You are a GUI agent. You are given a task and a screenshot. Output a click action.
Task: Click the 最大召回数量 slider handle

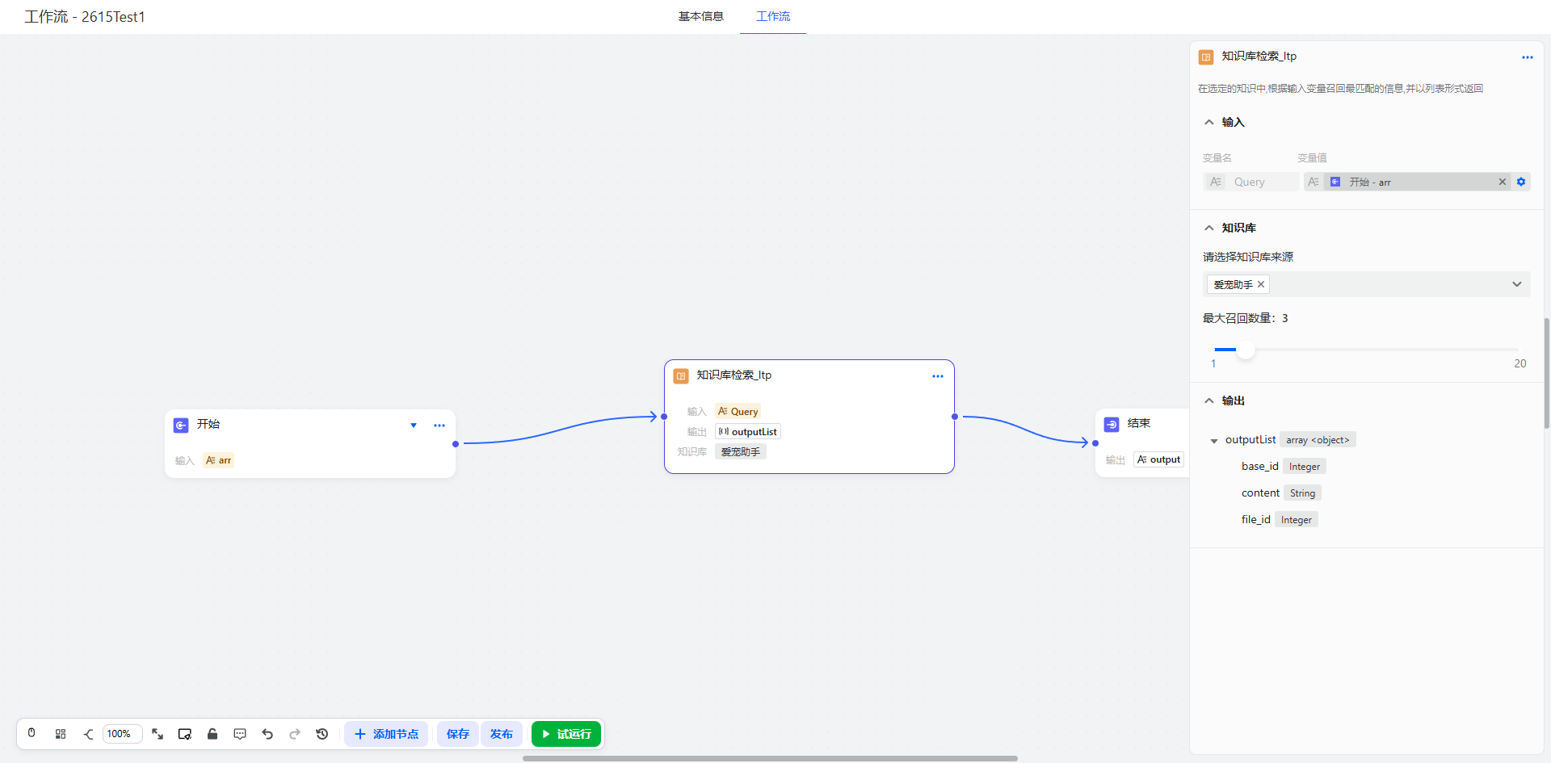click(x=1246, y=350)
